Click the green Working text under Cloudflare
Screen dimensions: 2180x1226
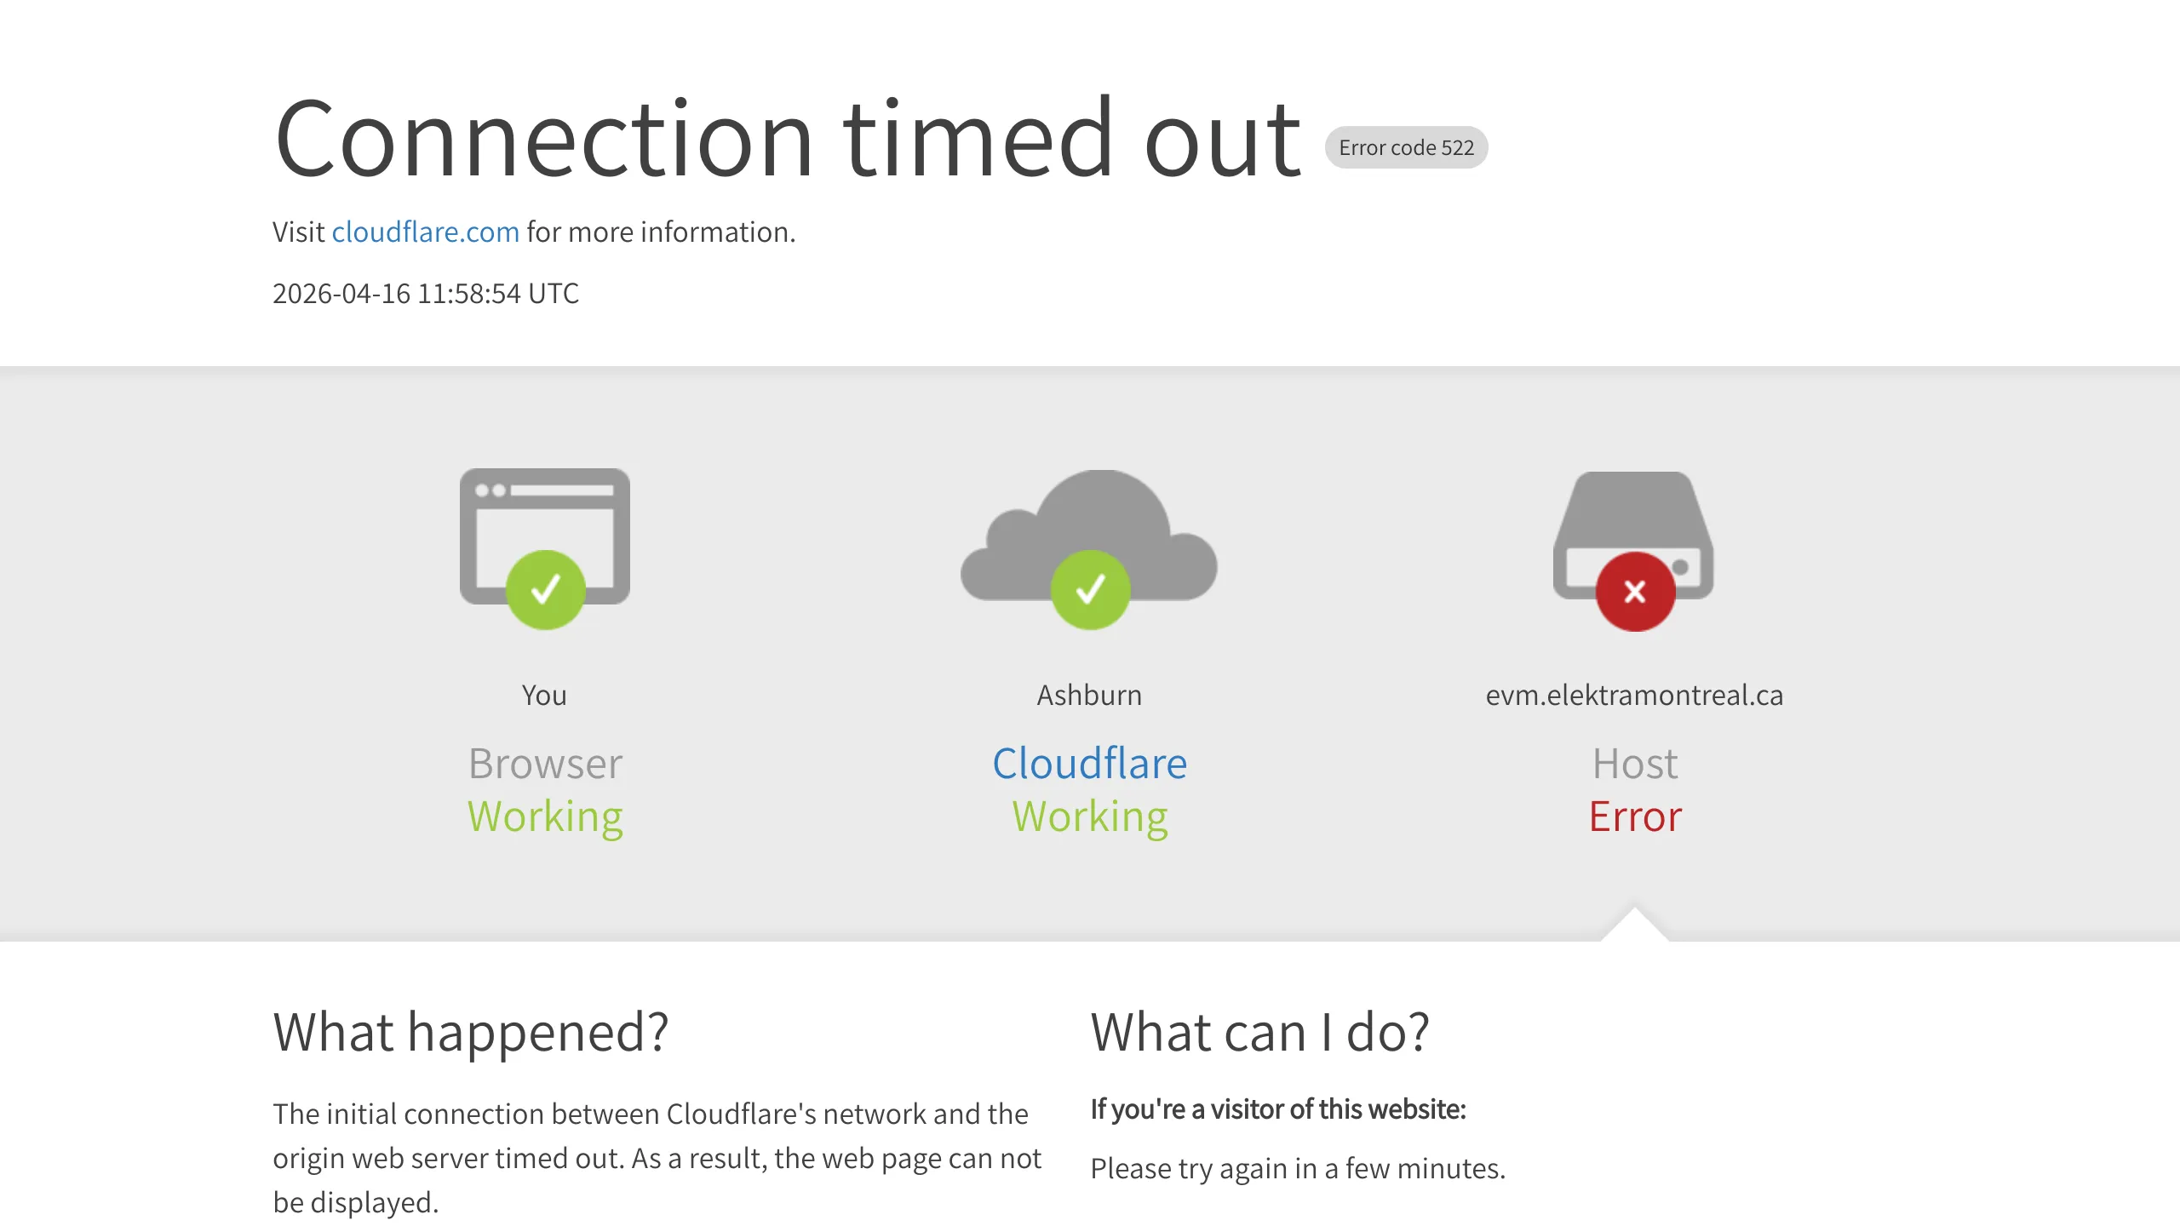[x=1089, y=816]
